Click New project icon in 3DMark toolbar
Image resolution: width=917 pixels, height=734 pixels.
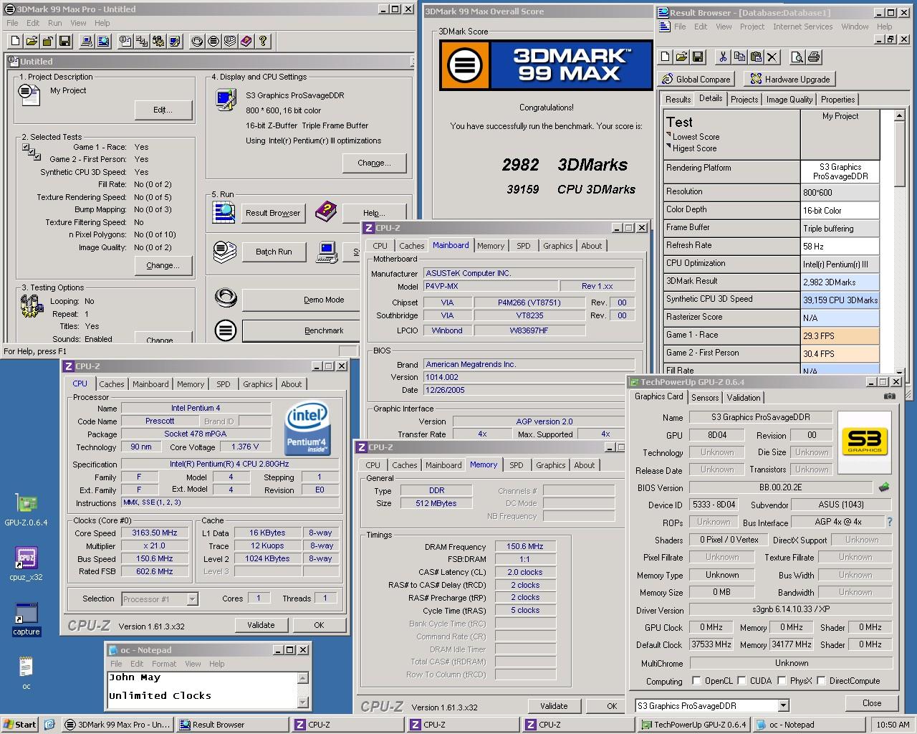[x=14, y=41]
